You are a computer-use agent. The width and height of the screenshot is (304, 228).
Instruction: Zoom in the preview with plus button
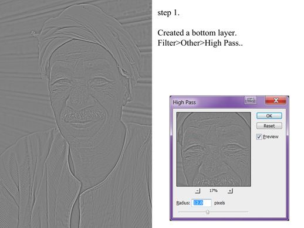pos(230,190)
